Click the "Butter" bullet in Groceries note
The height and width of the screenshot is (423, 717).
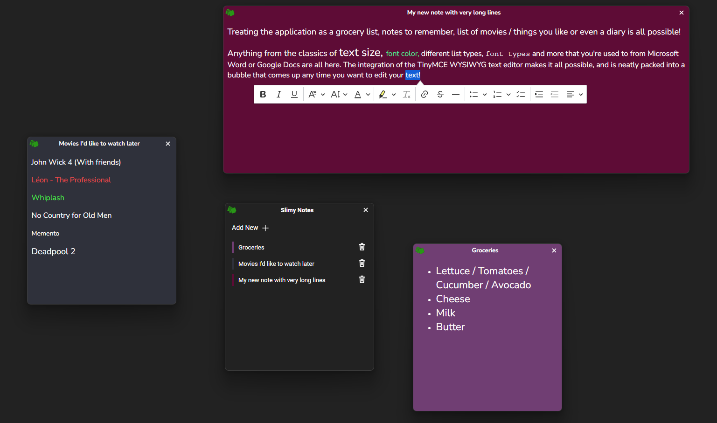[x=450, y=327]
